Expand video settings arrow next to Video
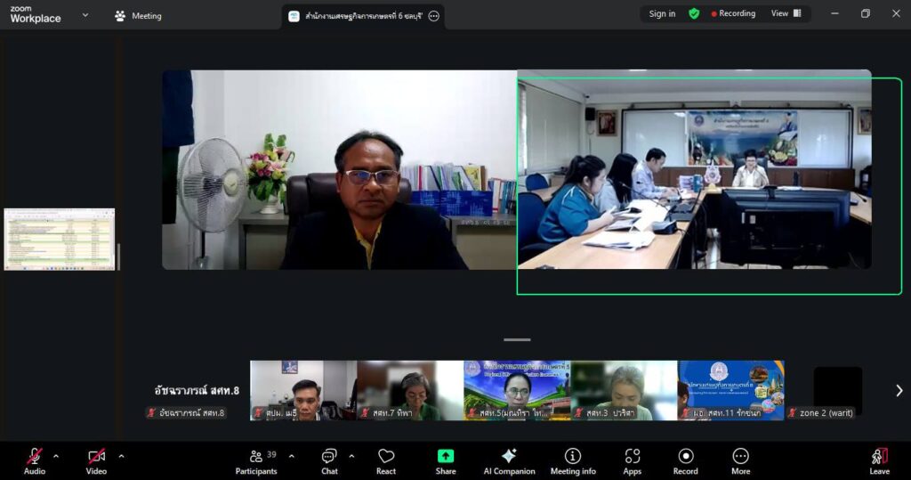 click(x=121, y=456)
